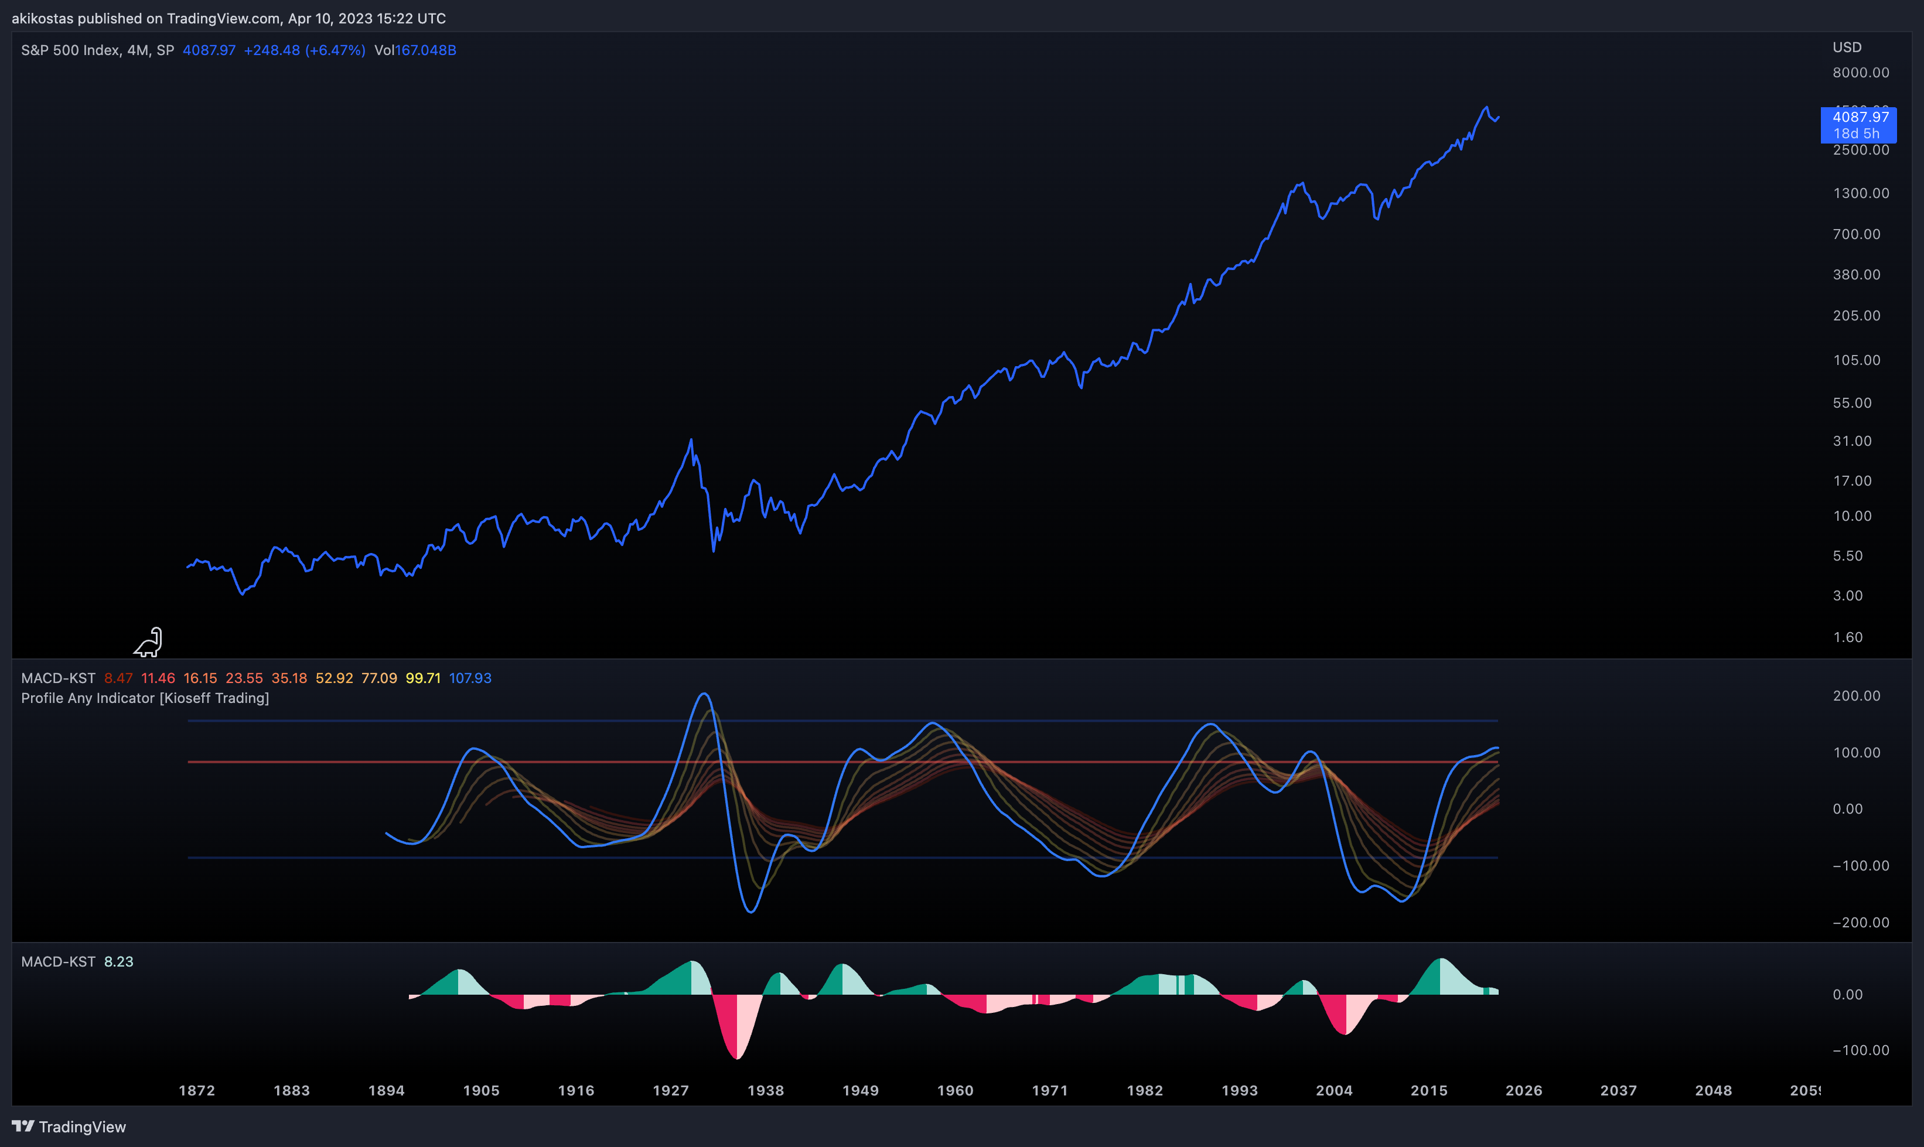The height and width of the screenshot is (1147, 1924).
Task: Click the MACD-KST value 23.55
Action: tap(244, 678)
